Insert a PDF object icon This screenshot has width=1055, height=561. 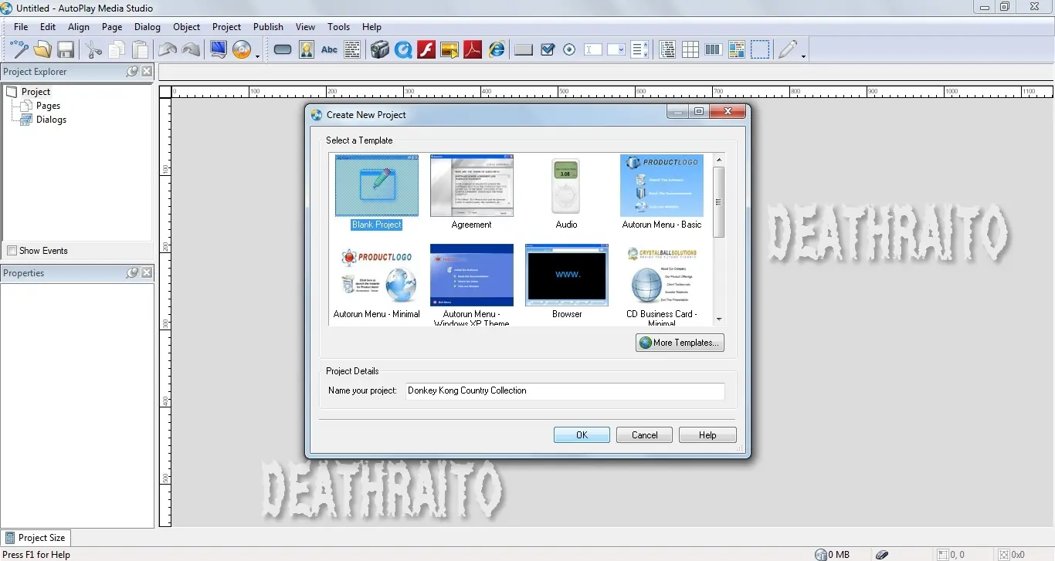[473, 50]
